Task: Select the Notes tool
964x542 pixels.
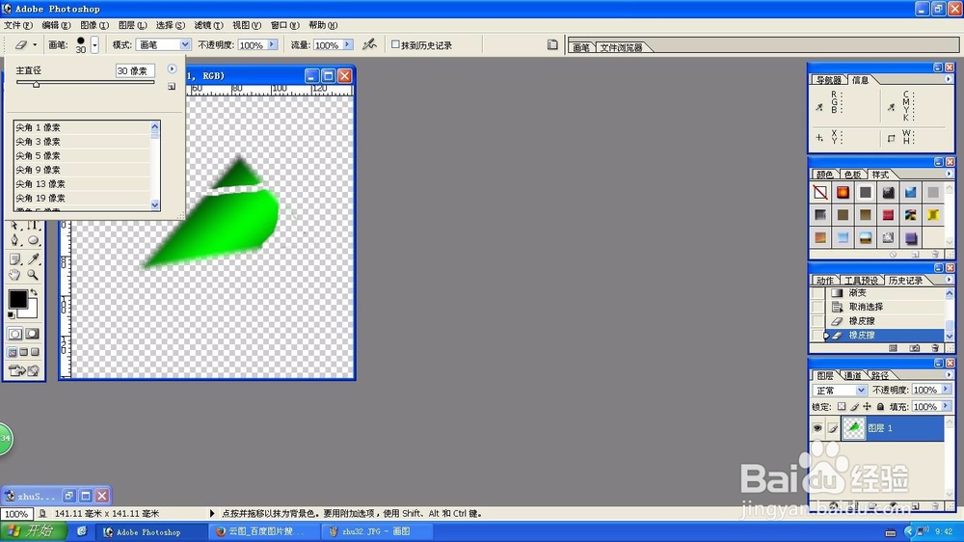Action: [14, 259]
